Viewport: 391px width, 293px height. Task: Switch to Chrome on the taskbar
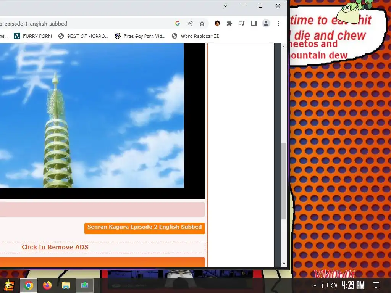[x=29, y=285]
